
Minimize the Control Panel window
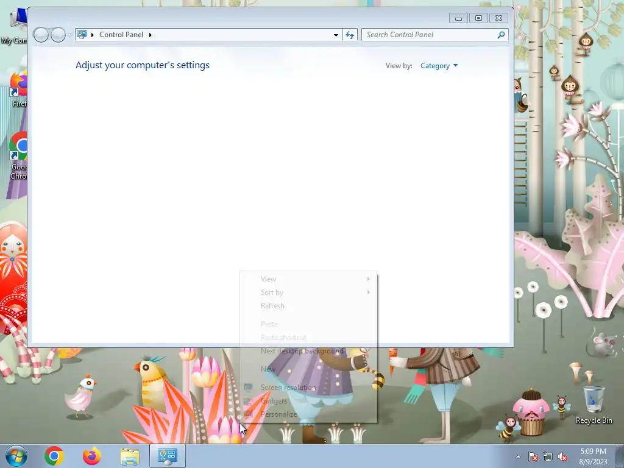[458, 18]
